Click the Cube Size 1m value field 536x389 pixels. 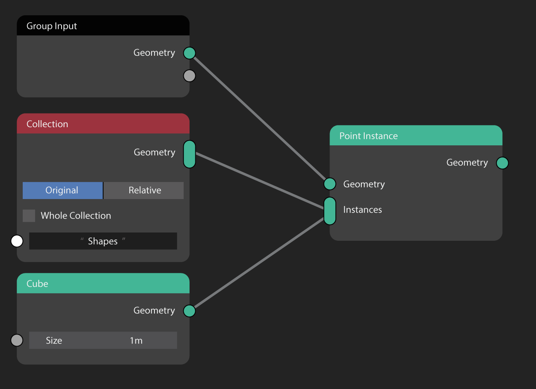click(103, 340)
